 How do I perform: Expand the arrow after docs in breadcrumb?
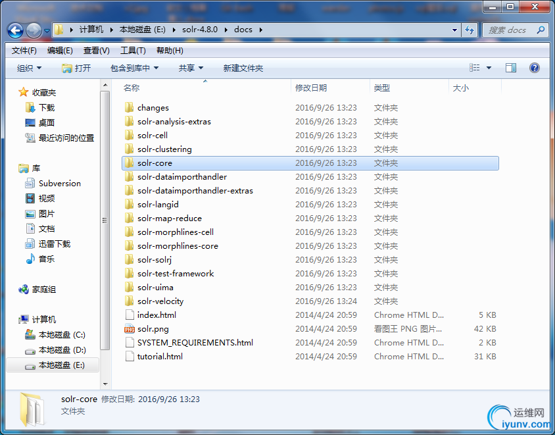(x=261, y=30)
